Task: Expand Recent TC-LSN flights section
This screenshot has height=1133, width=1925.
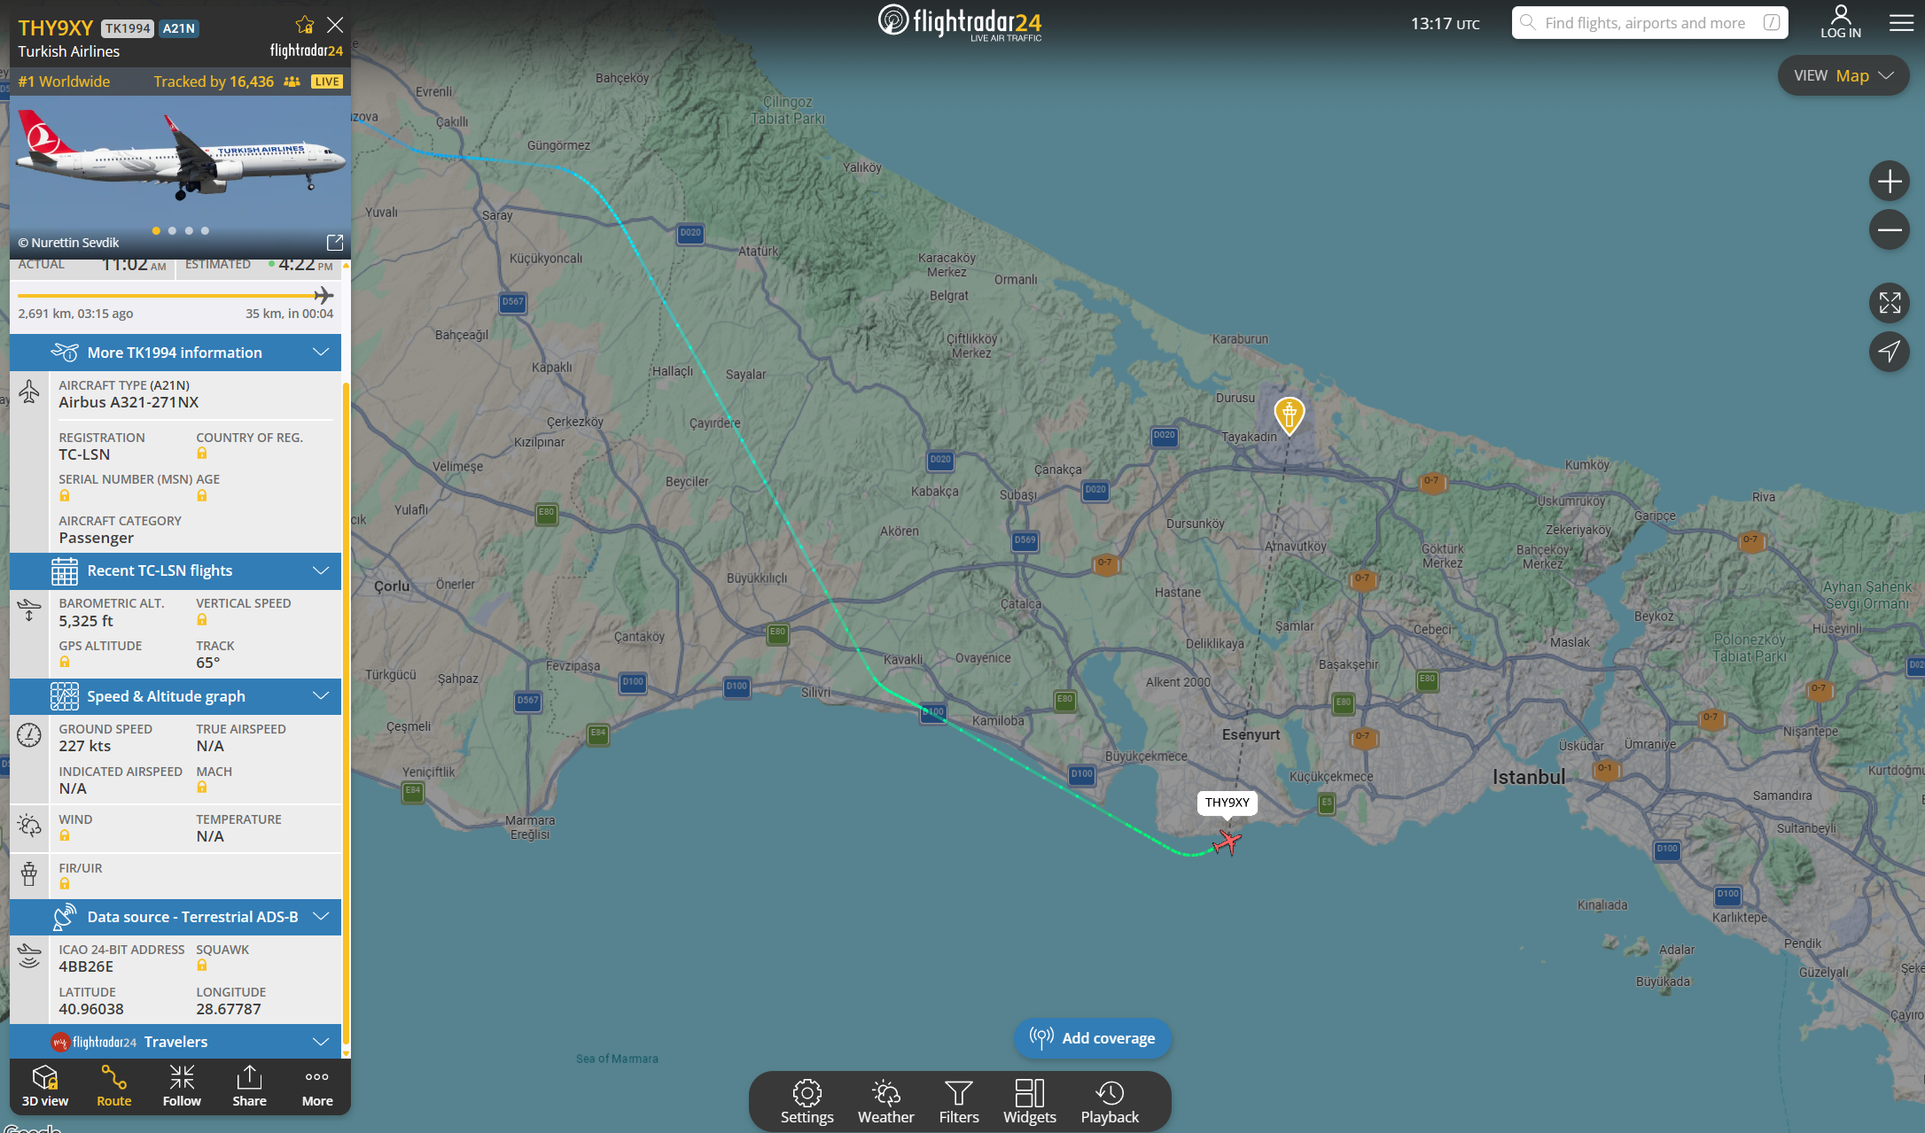Action: [x=175, y=570]
